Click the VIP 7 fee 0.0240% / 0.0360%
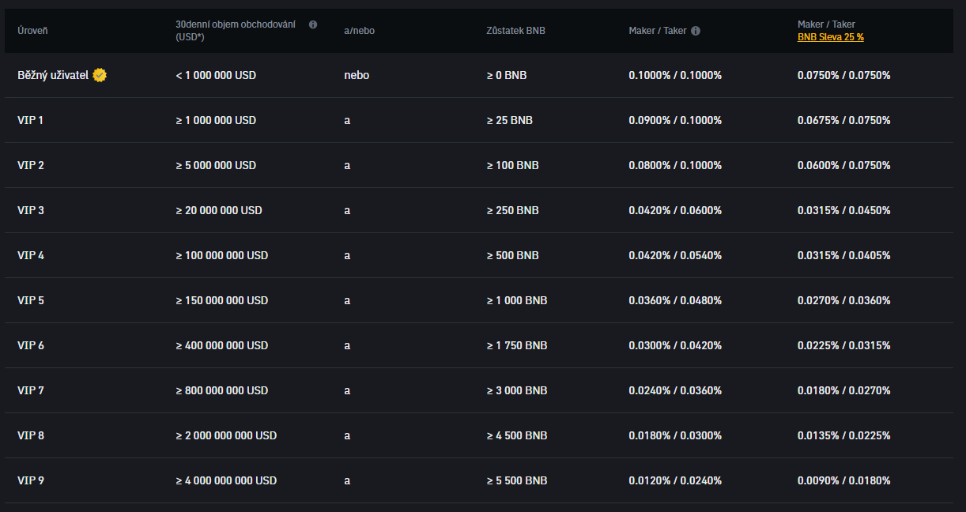 (x=675, y=390)
